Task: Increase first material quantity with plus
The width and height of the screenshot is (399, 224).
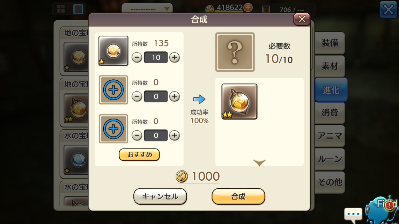Action: (x=174, y=57)
